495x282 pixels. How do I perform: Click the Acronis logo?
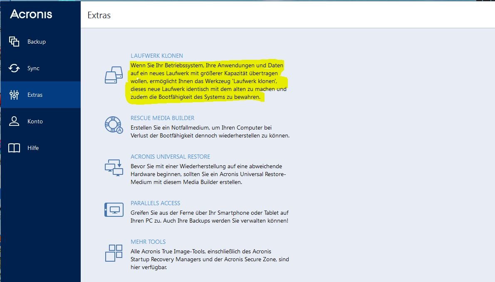tap(31, 14)
